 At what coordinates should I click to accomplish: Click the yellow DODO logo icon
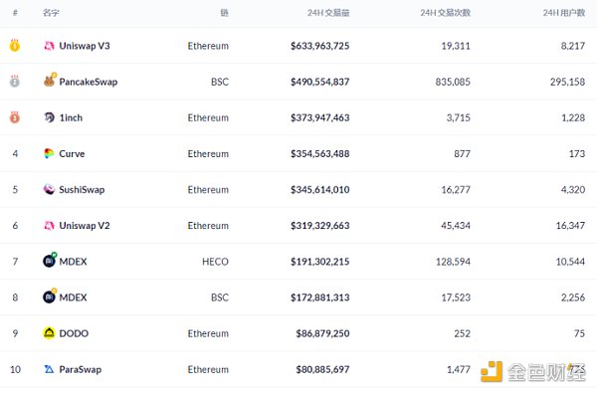(49, 333)
